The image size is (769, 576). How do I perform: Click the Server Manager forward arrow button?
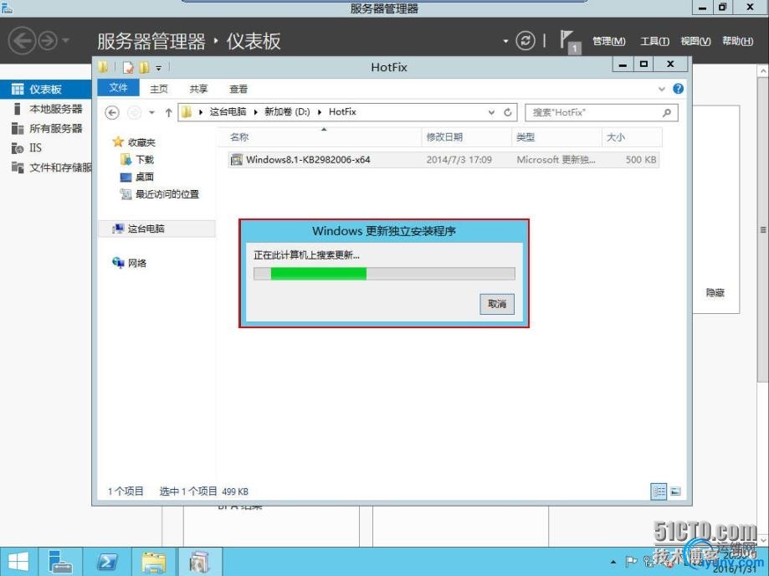pyautogui.click(x=48, y=41)
